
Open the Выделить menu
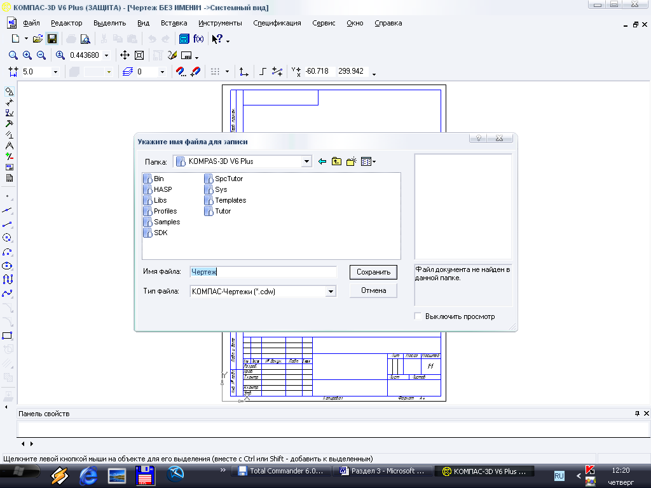(x=109, y=23)
